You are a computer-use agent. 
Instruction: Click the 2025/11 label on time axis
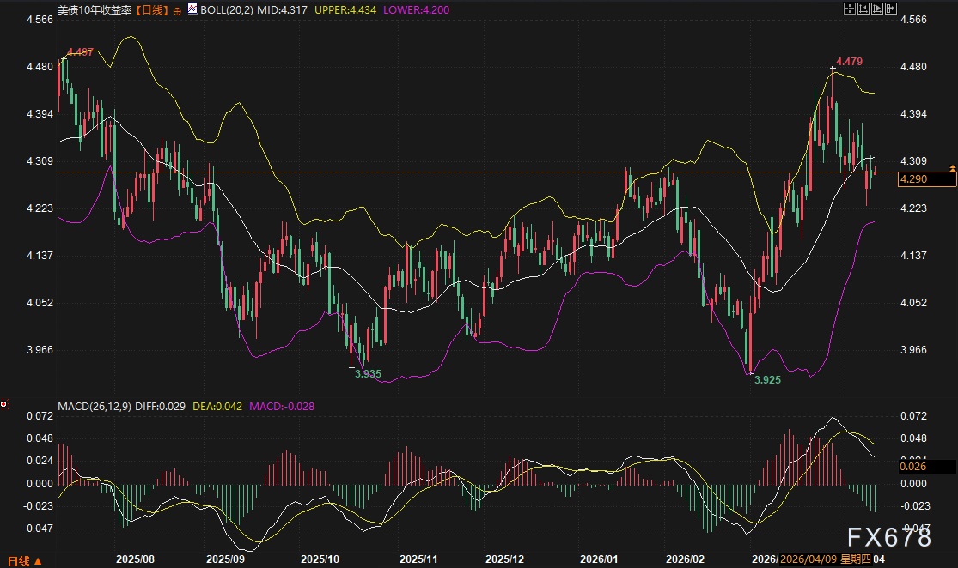point(419,559)
